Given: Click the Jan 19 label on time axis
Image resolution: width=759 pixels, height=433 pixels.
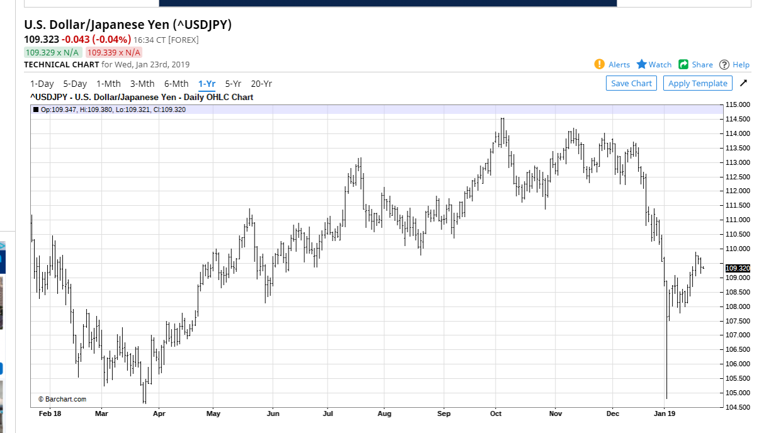Looking at the screenshot, I should point(665,413).
